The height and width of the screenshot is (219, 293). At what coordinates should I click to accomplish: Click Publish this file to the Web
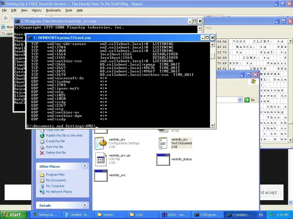pyautogui.click(x=64, y=135)
